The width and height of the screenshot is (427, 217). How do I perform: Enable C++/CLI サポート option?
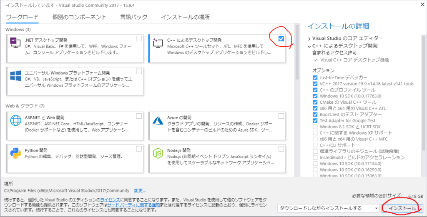pos(315,145)
